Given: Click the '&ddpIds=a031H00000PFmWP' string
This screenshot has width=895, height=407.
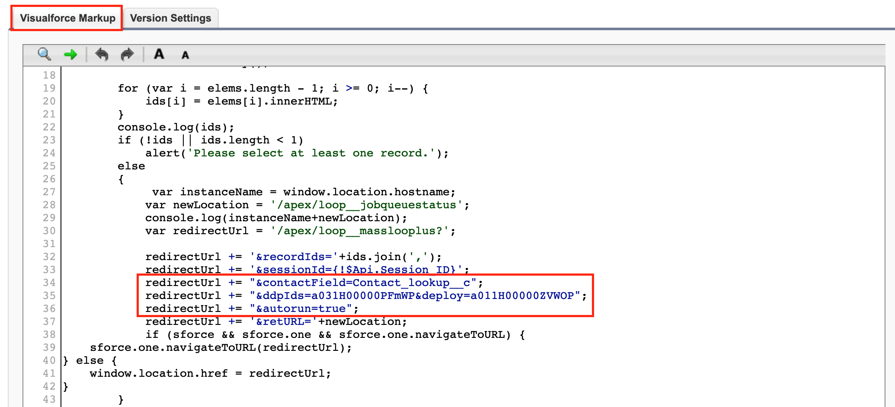Looking at the screenshot, I should [x=332, y=296].
